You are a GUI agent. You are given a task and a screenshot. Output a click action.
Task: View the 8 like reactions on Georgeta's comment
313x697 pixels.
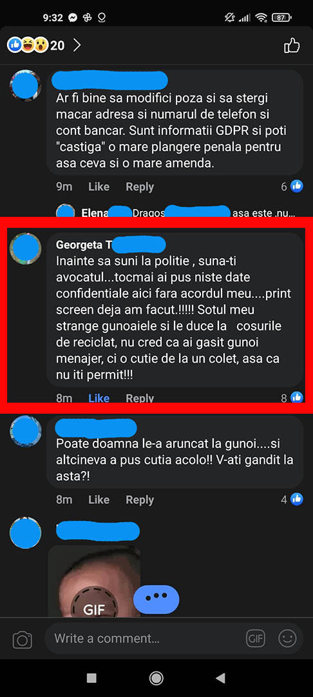(x=292, y=398)
